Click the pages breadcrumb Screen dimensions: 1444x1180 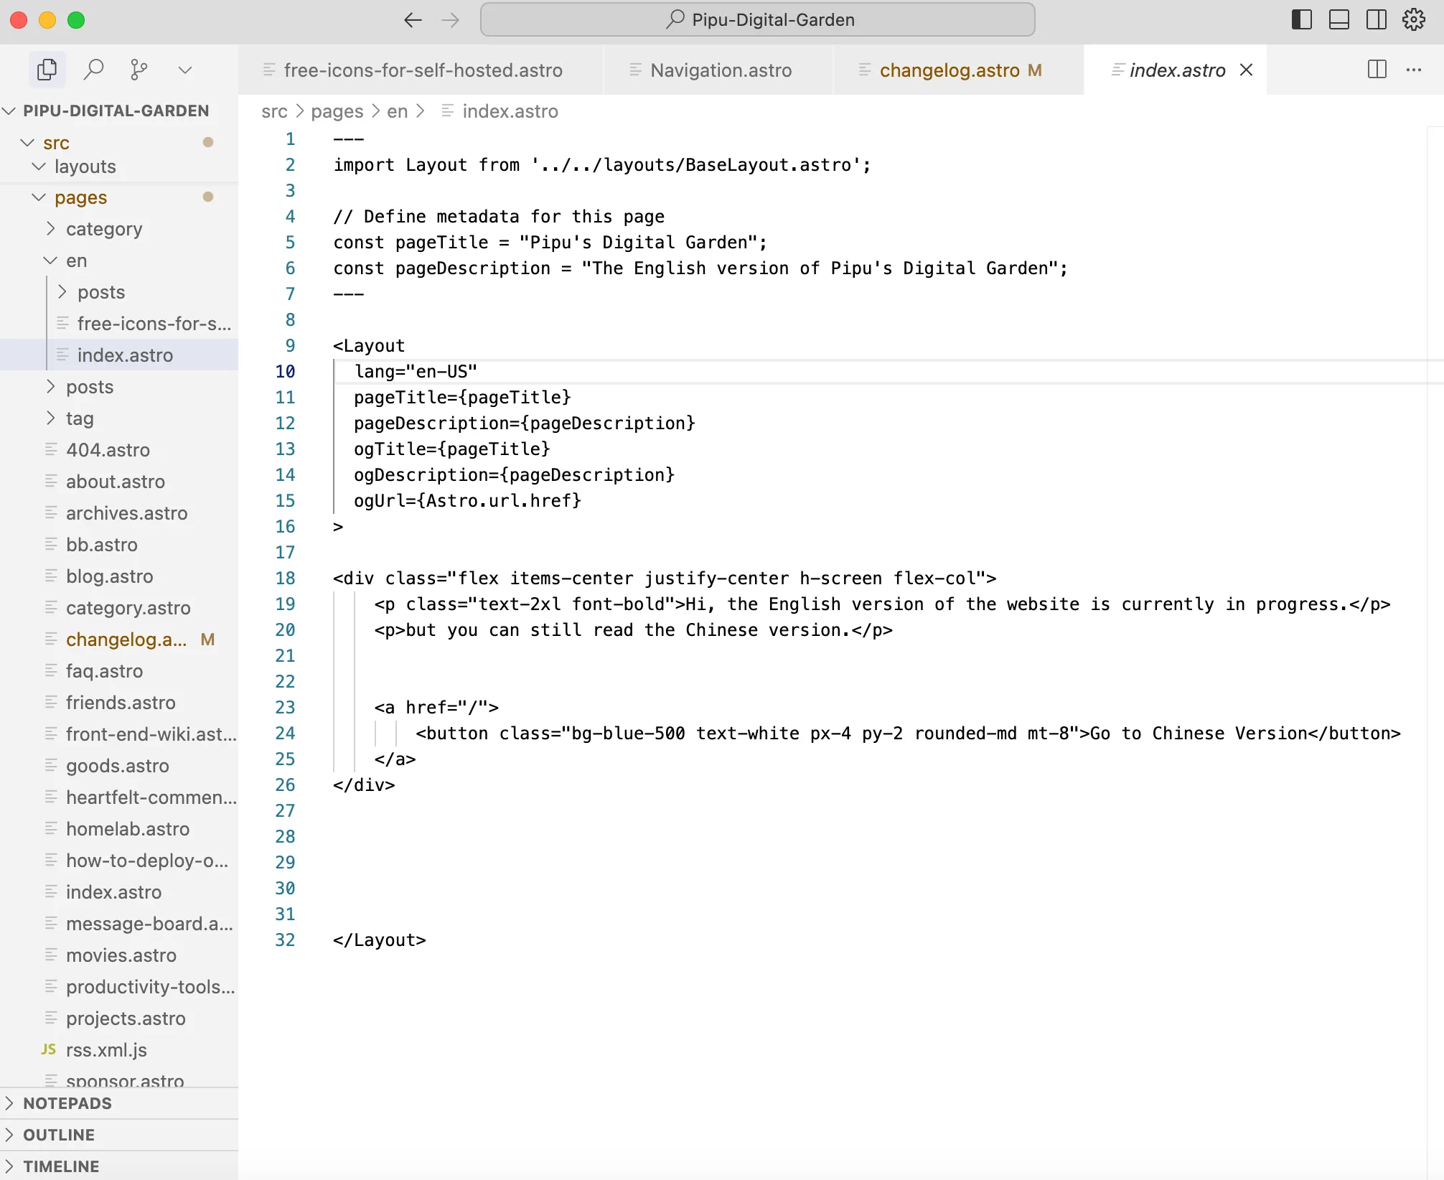pos(337,111)
